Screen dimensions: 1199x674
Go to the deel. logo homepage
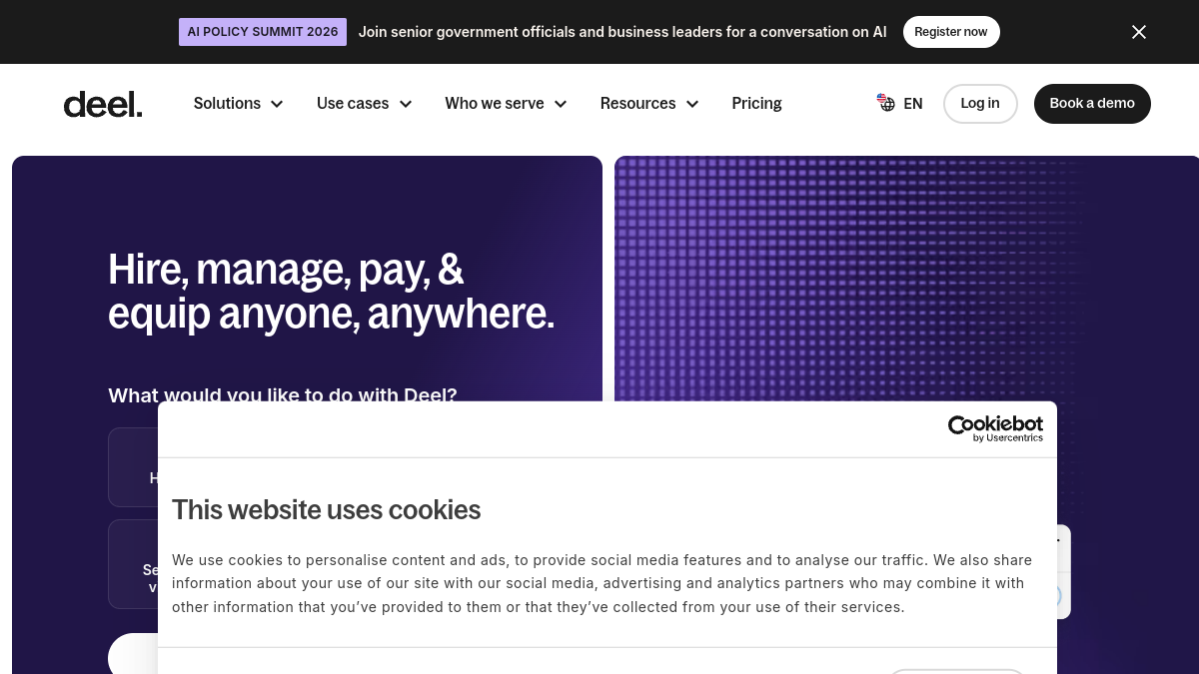coord(103,104)
